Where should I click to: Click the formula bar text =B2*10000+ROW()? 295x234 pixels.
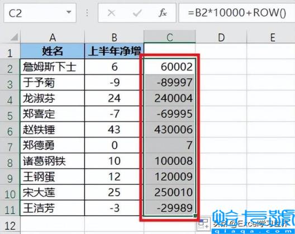point(237,13)
